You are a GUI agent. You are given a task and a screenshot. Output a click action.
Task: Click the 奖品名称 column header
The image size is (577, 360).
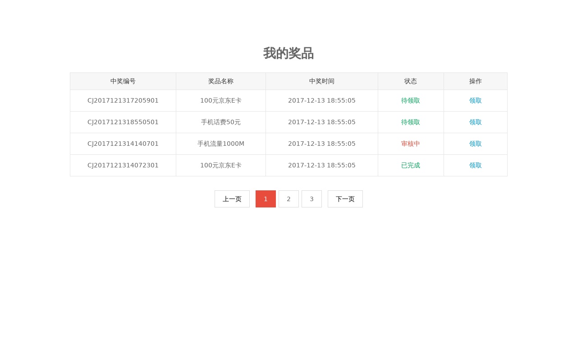coord(221,81)
